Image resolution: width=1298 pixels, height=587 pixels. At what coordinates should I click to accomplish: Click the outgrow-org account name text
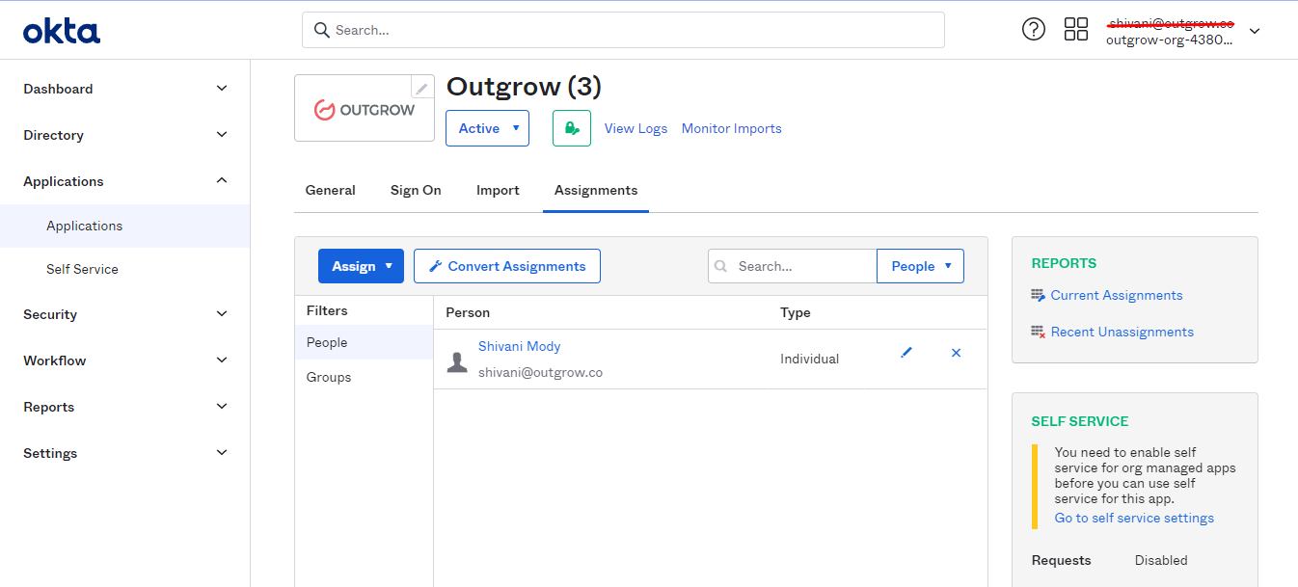1169,40
